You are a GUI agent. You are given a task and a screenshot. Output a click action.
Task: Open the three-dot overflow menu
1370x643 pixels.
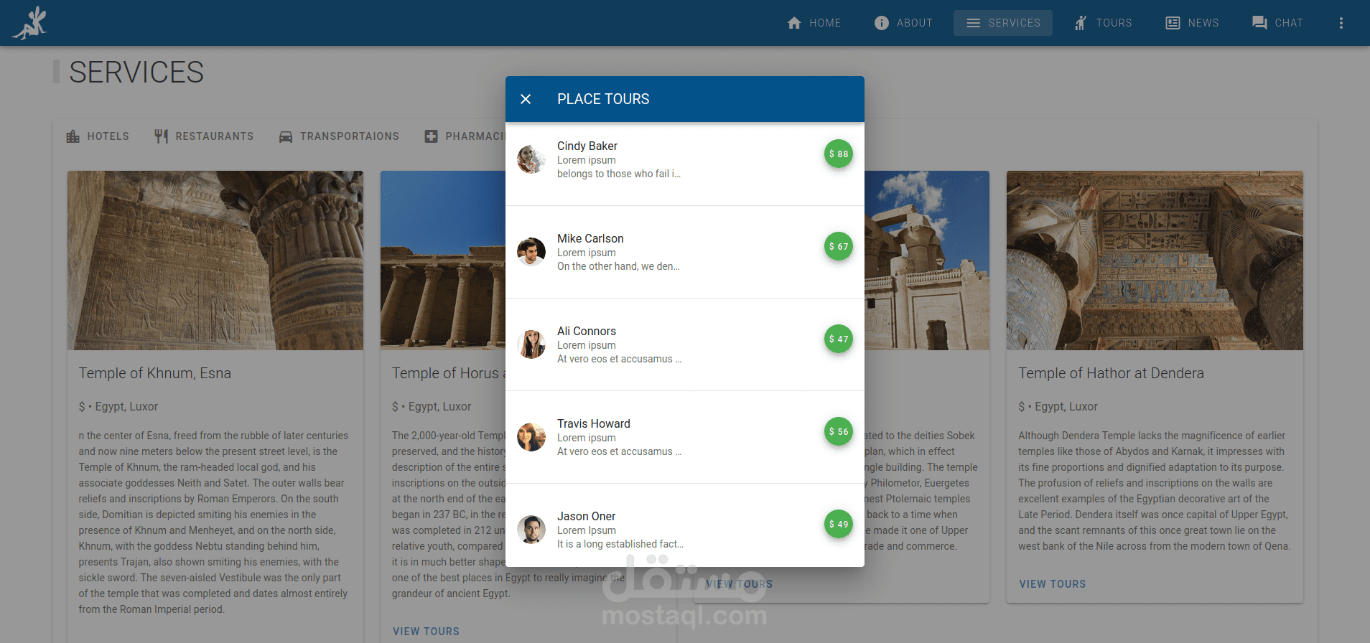click(1341, 23)
